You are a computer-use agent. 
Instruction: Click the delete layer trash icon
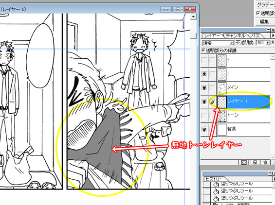tap(265, 162)
